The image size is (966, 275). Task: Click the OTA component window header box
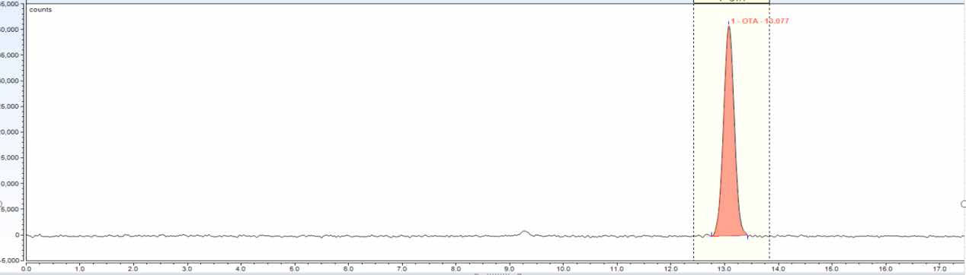click(x=731, y=2)
